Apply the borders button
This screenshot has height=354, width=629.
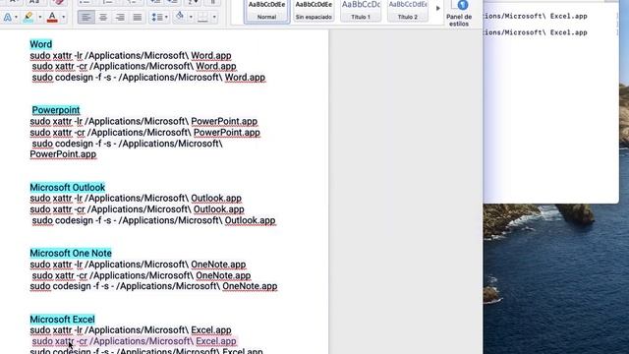pos(203,18)
